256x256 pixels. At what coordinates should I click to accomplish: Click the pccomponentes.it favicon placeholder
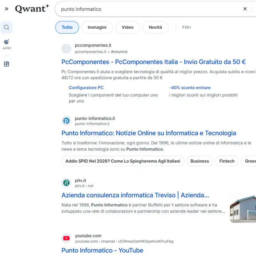click(66, 48)
